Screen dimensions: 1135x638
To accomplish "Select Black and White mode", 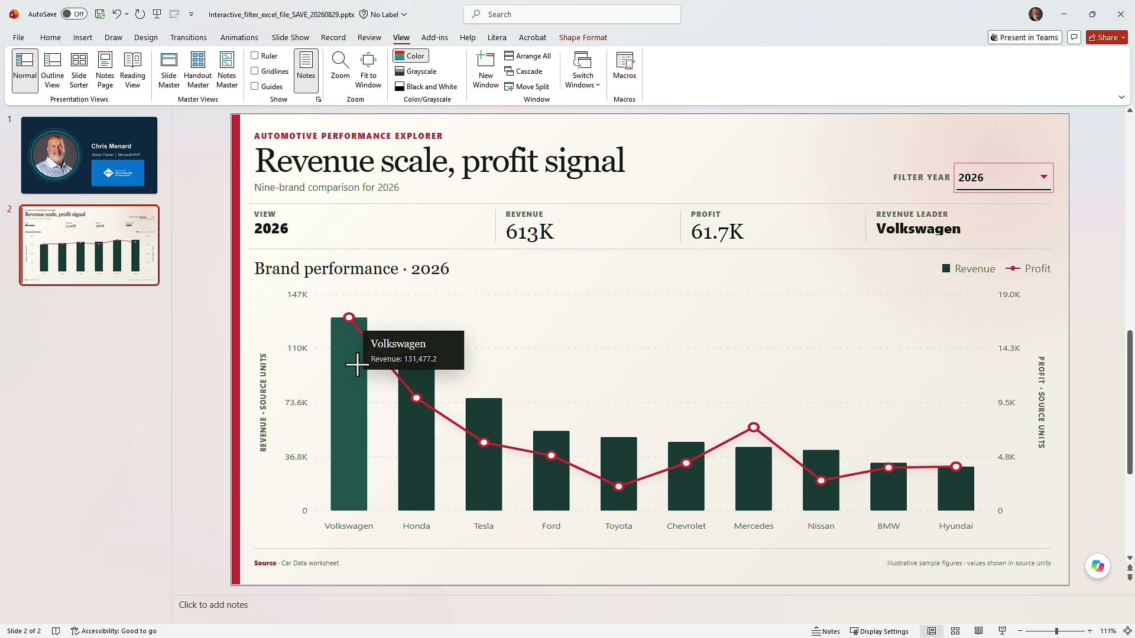I will 426,86.
